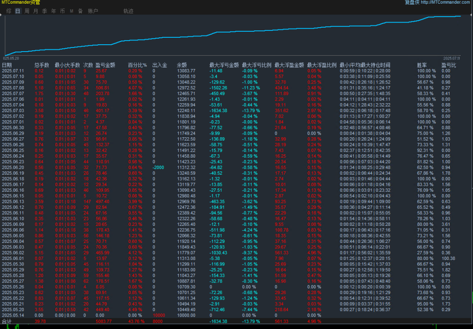
Task: Open the 账户 account tab
Action: click(92, 11)
